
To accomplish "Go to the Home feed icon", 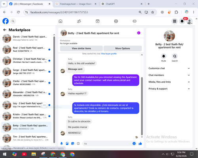I will pyautogui.click(x=61, y=21).
